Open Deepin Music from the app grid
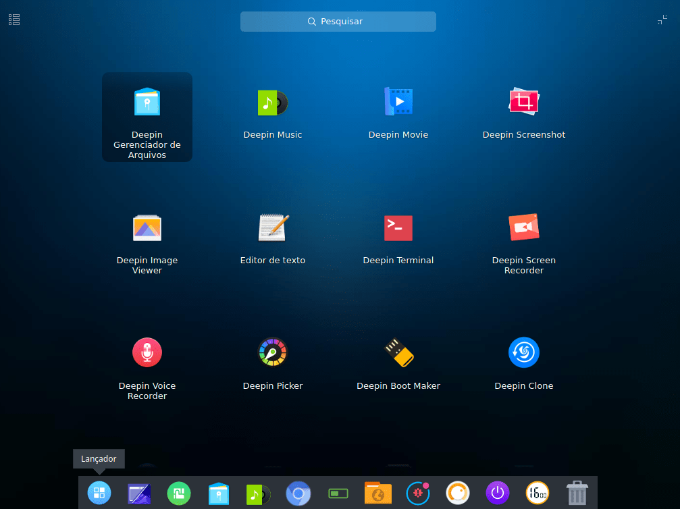The width and height of the screenshot is (680, 509). [273, 103]
